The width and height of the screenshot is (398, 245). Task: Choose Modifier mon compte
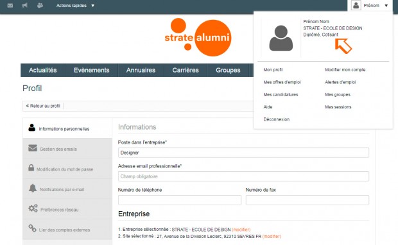[345, 70]
